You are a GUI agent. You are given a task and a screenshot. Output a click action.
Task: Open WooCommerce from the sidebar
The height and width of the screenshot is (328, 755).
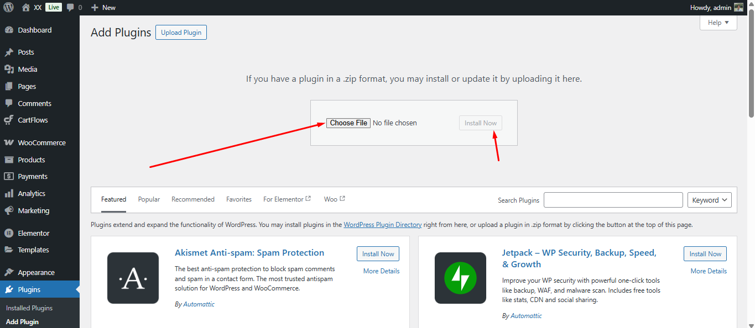(x=41, y=142)
